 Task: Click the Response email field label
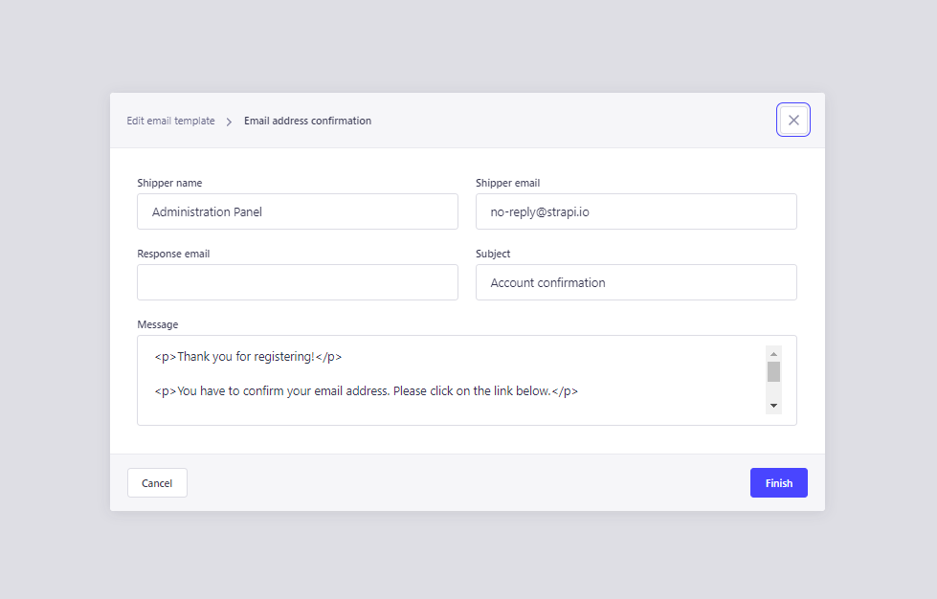pyautogui.click(x=172, y=254)
